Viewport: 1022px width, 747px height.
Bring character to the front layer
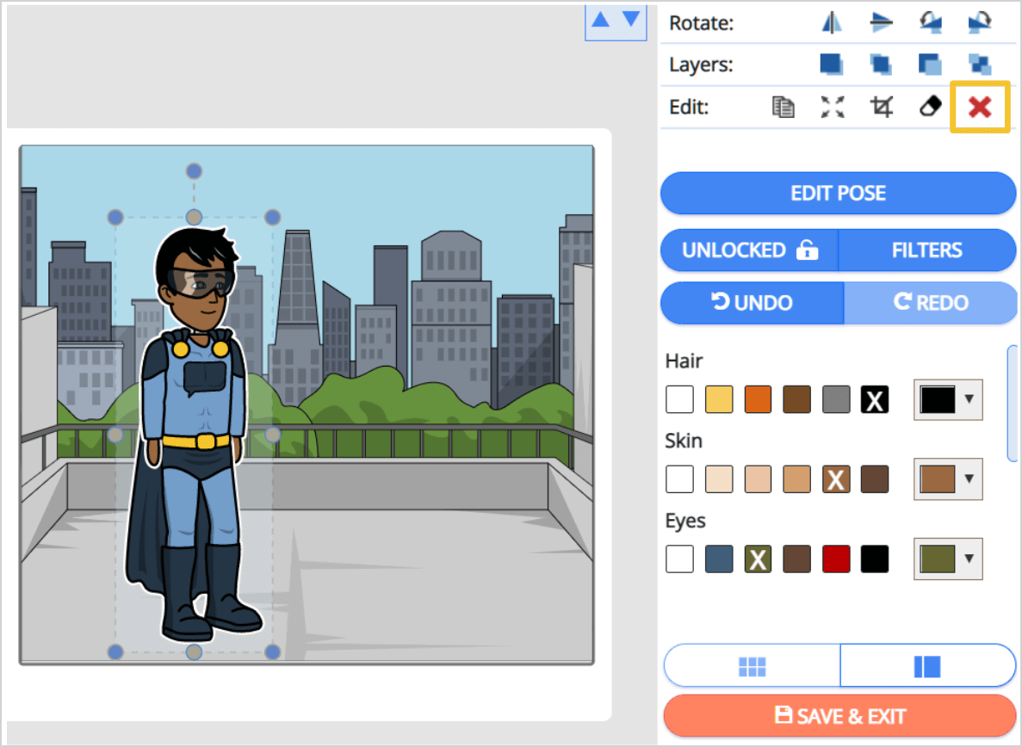pos(831,65)
